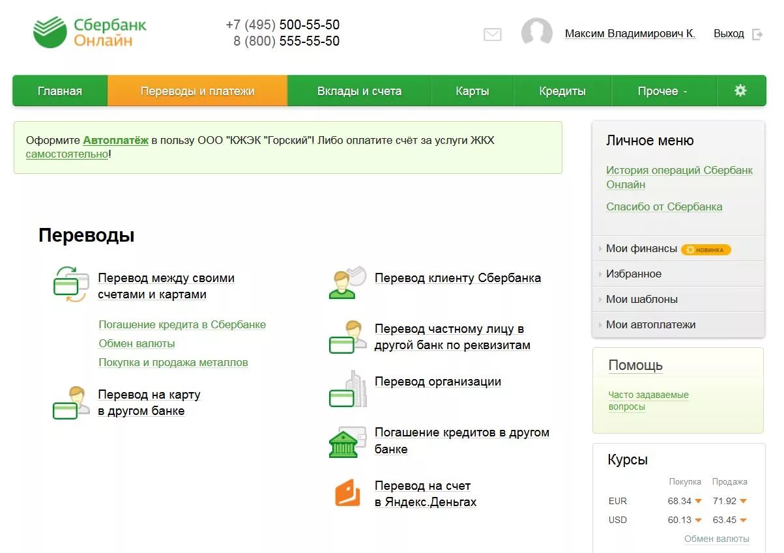Open the settings gear in navigation bar
The image size is (784, 553).
(740, 91)
